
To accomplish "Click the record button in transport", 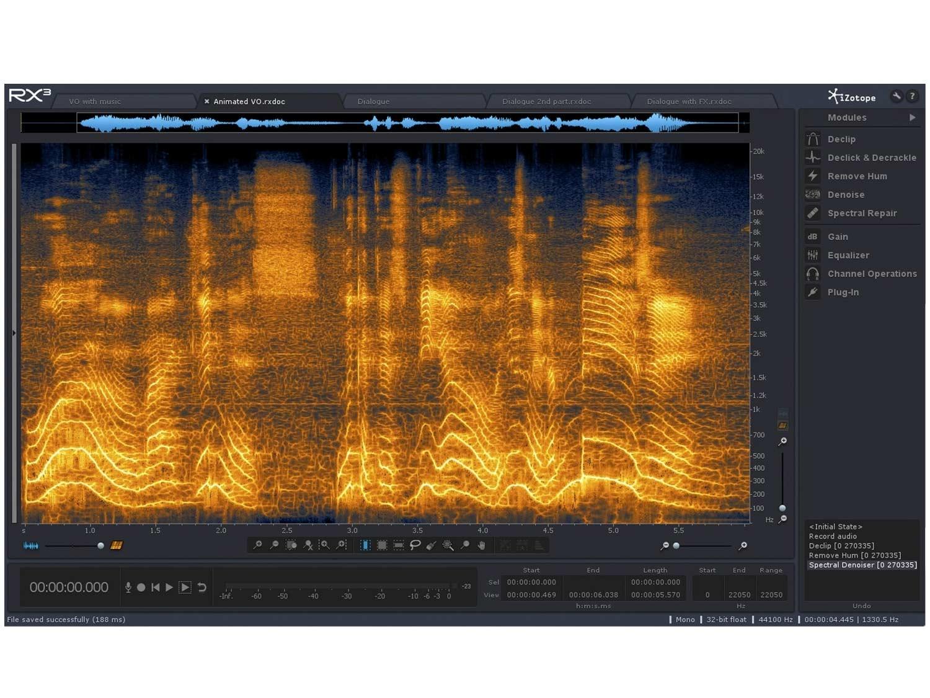I will pyautogui.click(x=141, y=587).
